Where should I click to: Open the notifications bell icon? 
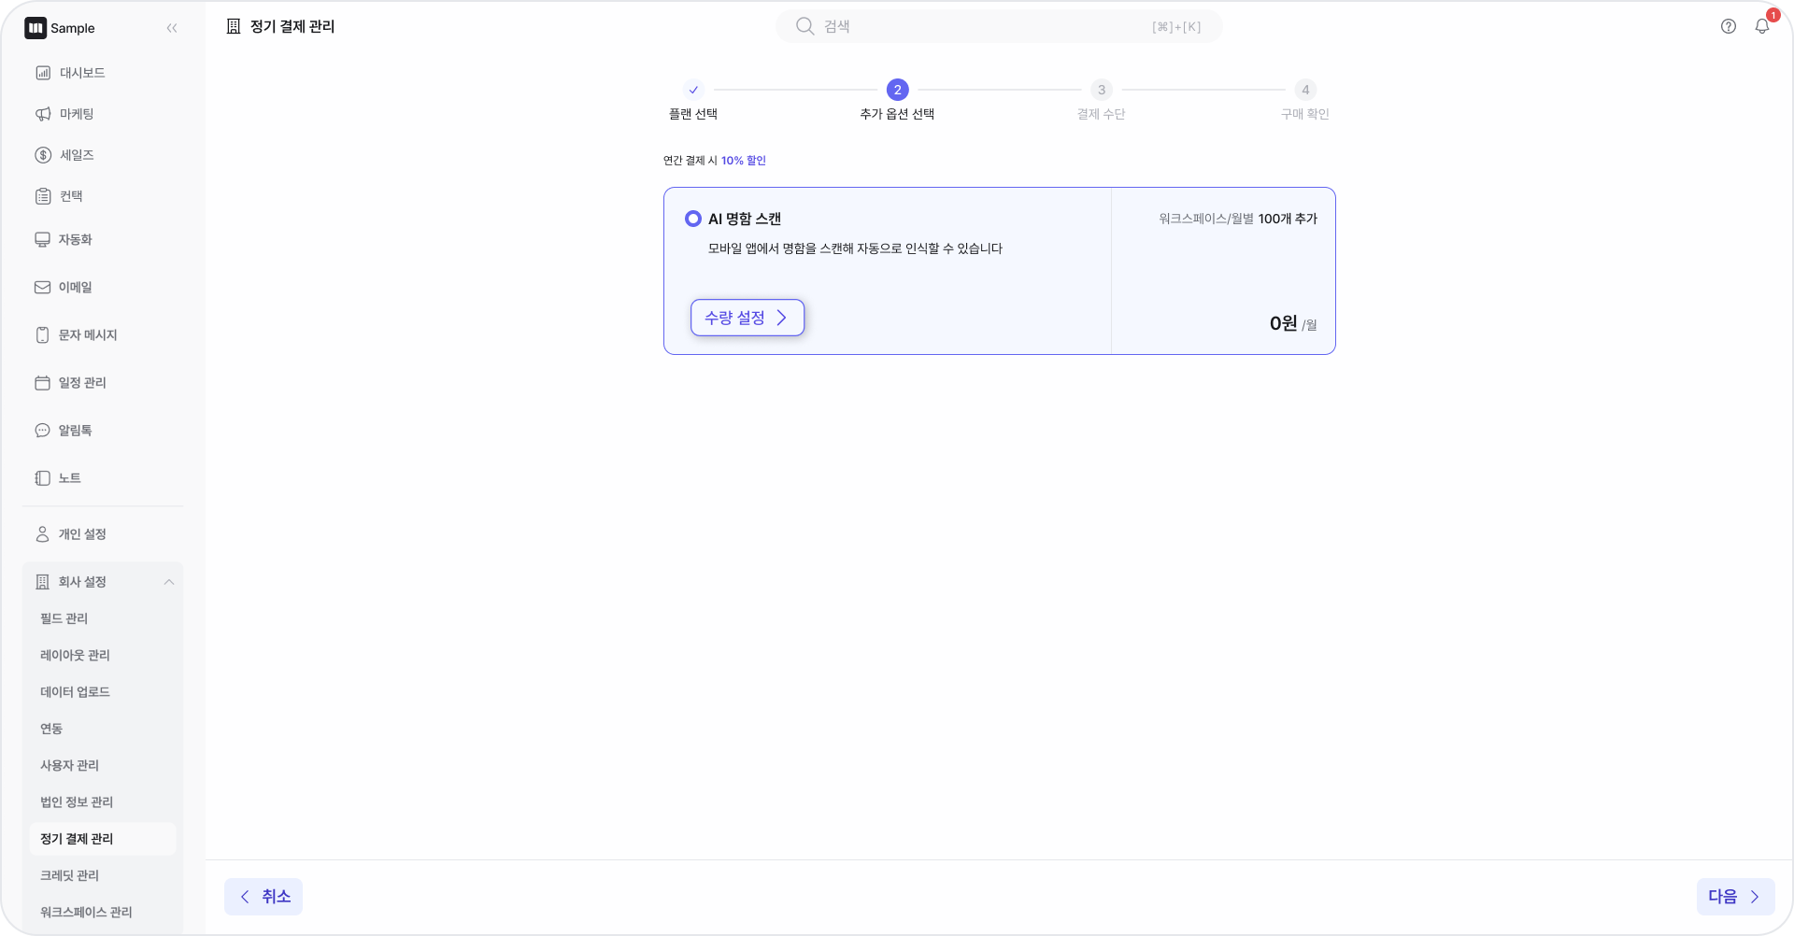(1761, 27)
